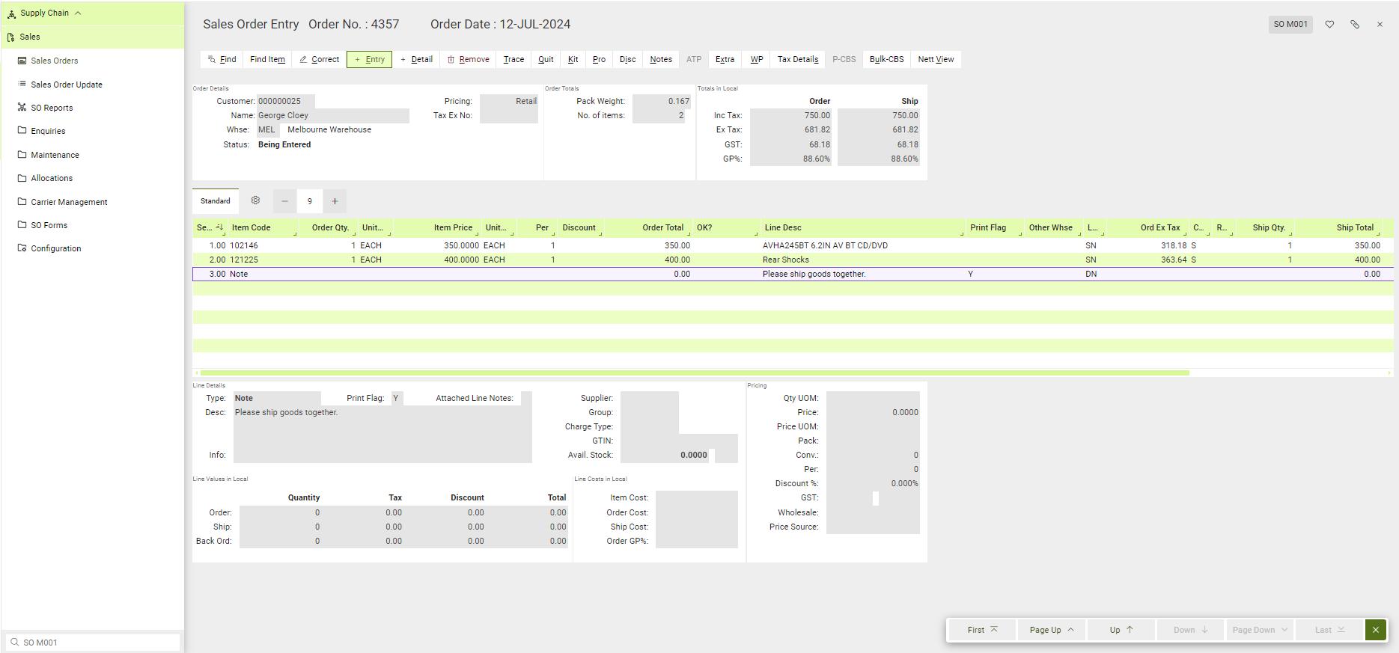Click the Print Flag field showing Y
Screen dimensions: 1399x653
click(x=397, y=398)
